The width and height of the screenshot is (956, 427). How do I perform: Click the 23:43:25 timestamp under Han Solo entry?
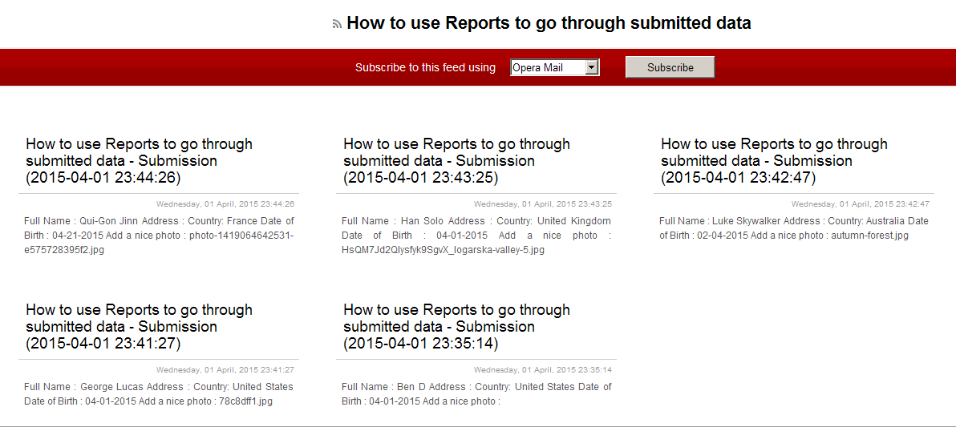(543, 204)
